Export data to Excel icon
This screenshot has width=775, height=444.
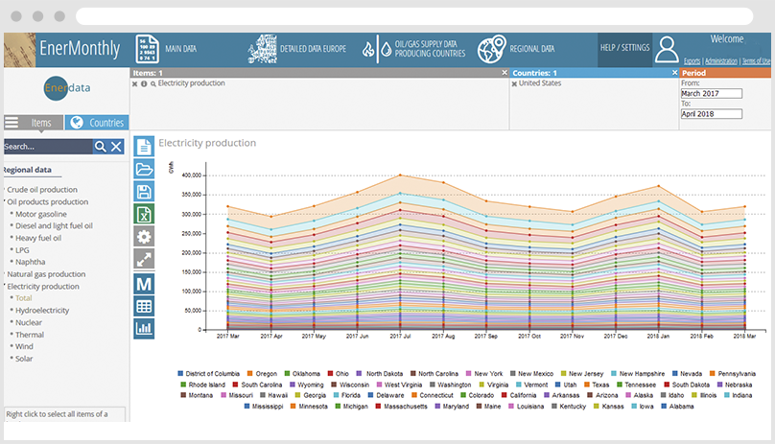144,215
